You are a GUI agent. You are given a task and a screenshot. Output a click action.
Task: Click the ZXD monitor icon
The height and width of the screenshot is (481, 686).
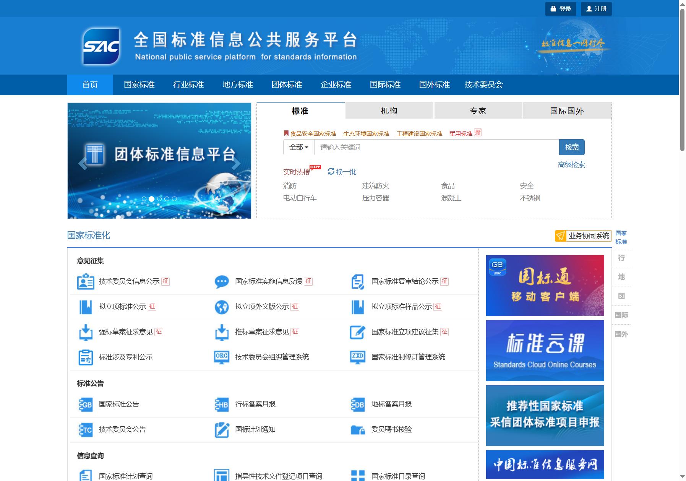(x=358, y=357)
